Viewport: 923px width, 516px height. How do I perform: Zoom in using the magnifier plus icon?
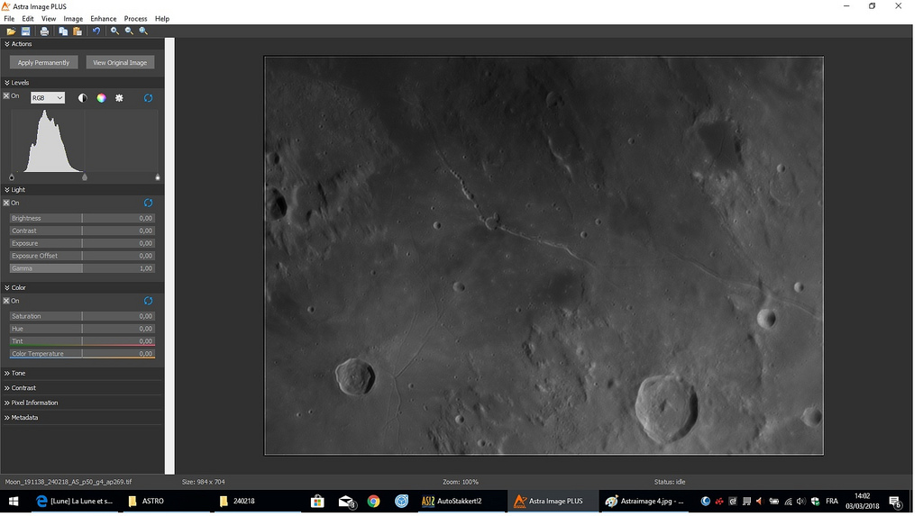click(114, 32)
